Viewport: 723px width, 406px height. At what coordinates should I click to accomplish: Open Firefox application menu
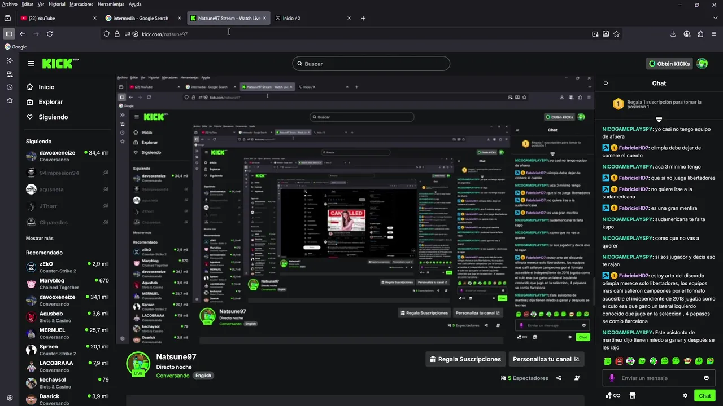tap(714, 34)
